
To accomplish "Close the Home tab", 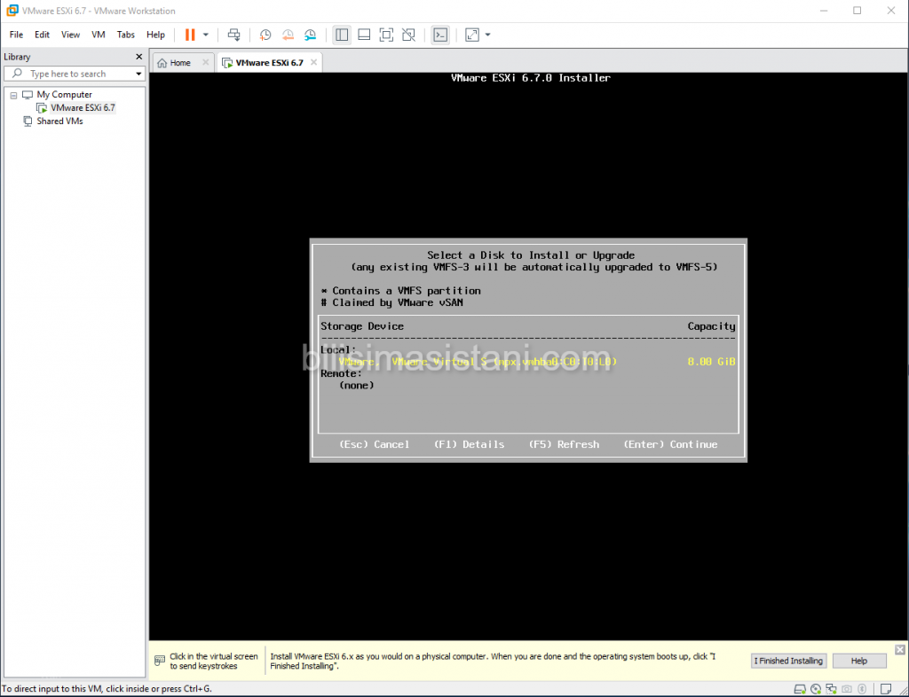I will tap(205, 63).
